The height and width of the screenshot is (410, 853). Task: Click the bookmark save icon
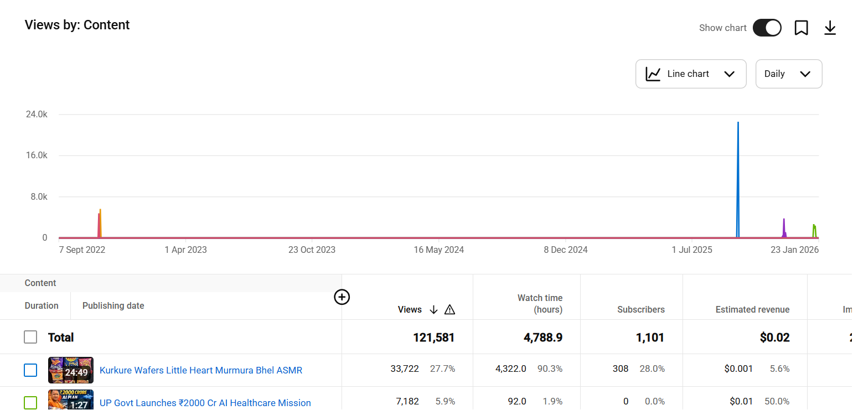point(801,28)
